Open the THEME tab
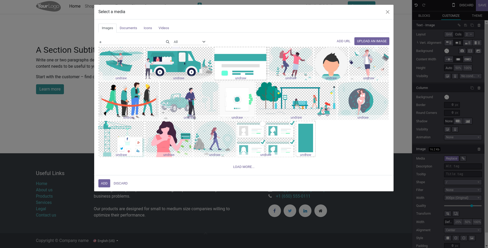The height and width of the screenshot is (248, 488). (x=477, y=16)
